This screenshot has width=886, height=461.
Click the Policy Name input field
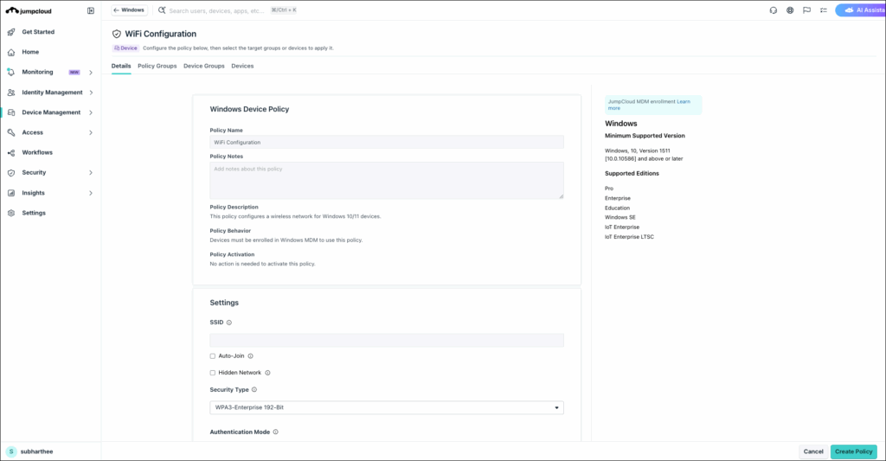pos(387,143)
